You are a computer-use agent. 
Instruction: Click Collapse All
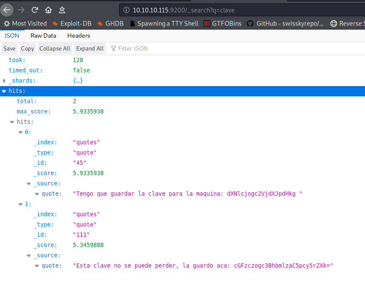pyautogui.click(x=55, y=48)
